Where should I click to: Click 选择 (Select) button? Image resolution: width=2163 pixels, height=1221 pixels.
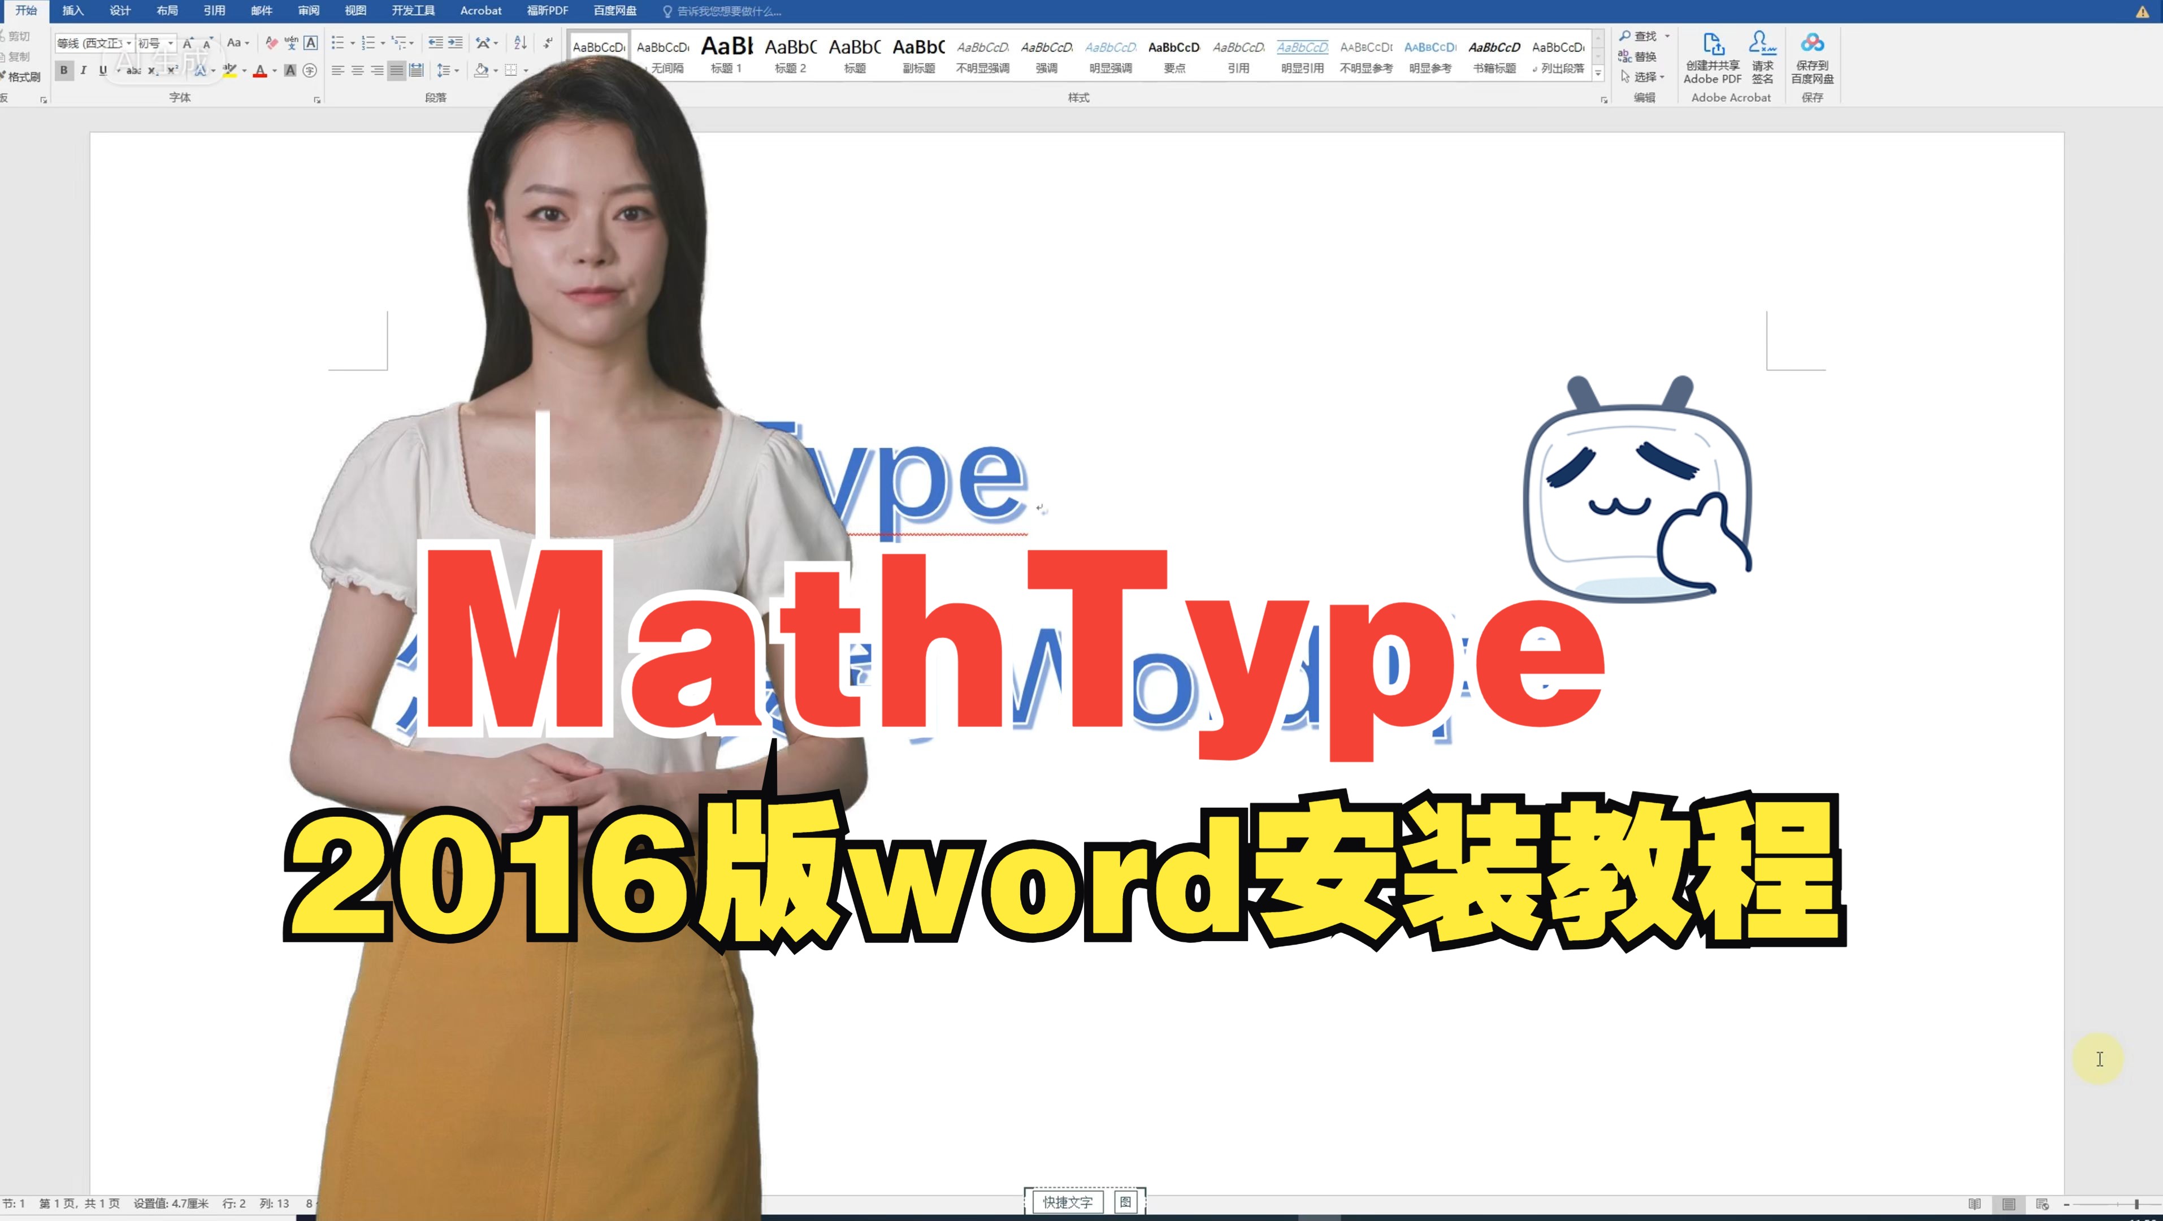(1641, 77)
